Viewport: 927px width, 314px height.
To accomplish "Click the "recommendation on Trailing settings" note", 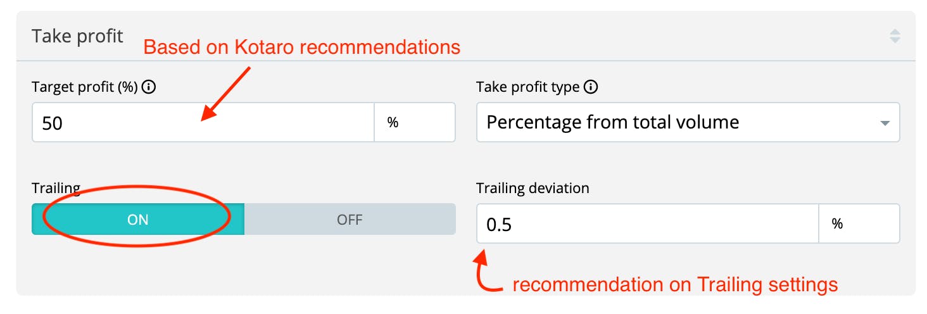I will click(675, 285).
